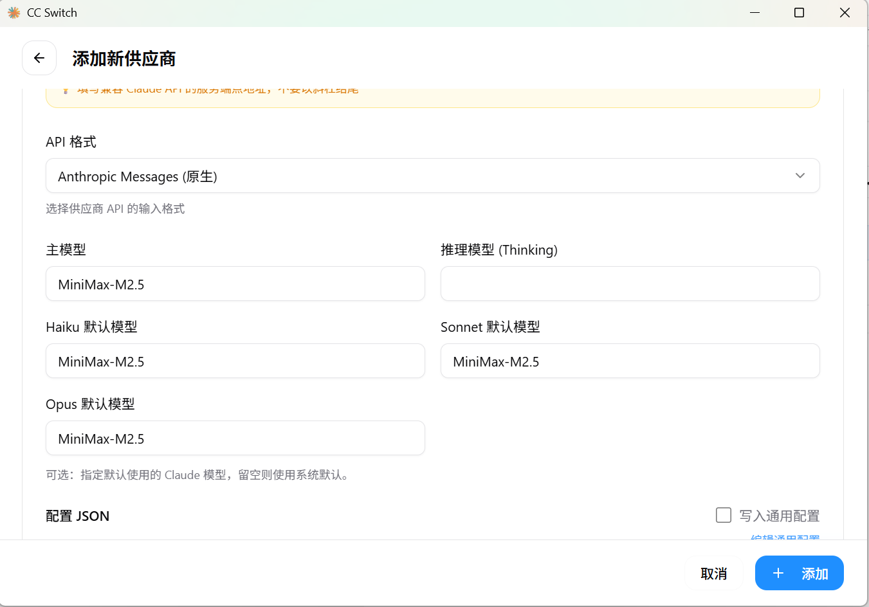This screenshot has width=869, height=607.
Task: Go back using the arrow button
Action: pos(39,58)
